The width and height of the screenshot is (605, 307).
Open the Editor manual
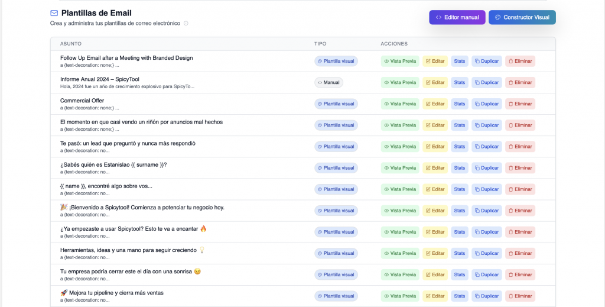pyautogui.click(x=457, y=17)
